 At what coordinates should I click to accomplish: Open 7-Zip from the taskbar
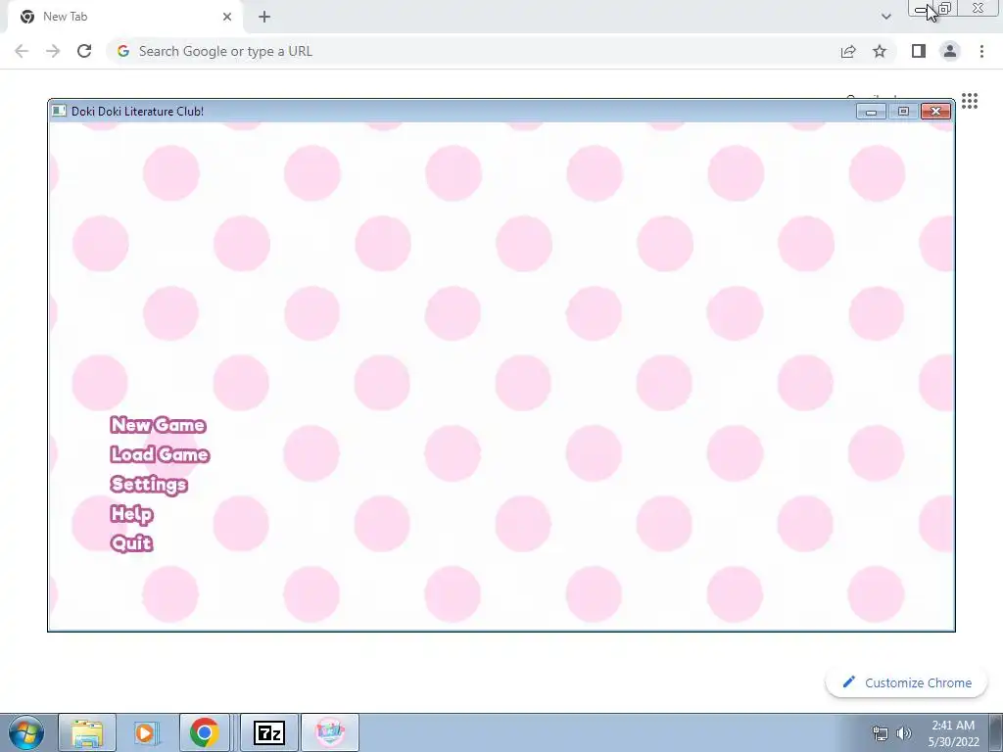click(269, 732)
